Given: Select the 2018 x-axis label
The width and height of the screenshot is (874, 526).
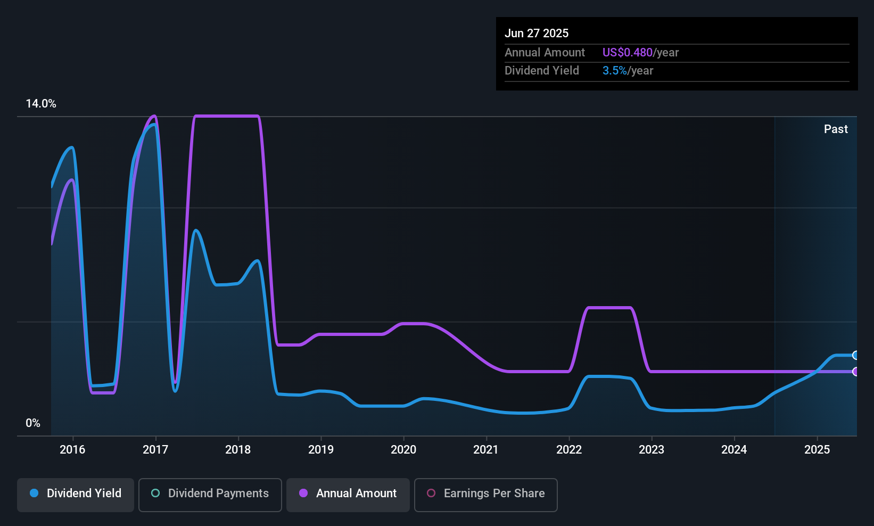Looking at the screenshot, I should point(238,450).
